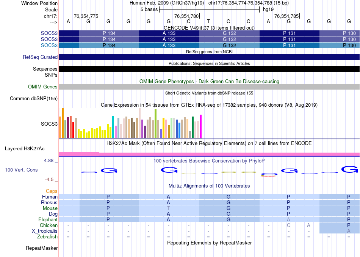
Task: Click the pink H3K27Ac signal bar
Action: (209, 154)
